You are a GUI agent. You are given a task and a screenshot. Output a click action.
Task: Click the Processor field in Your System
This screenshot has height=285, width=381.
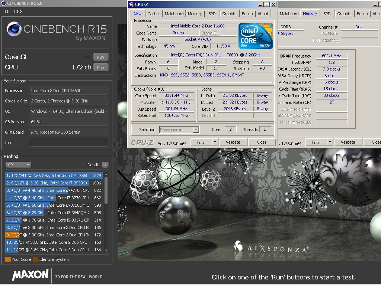pos(69,91)
